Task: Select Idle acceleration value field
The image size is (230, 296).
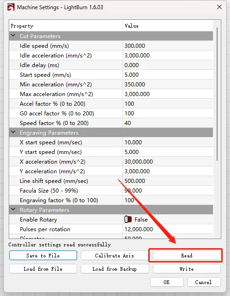Action: coord(168,55)
